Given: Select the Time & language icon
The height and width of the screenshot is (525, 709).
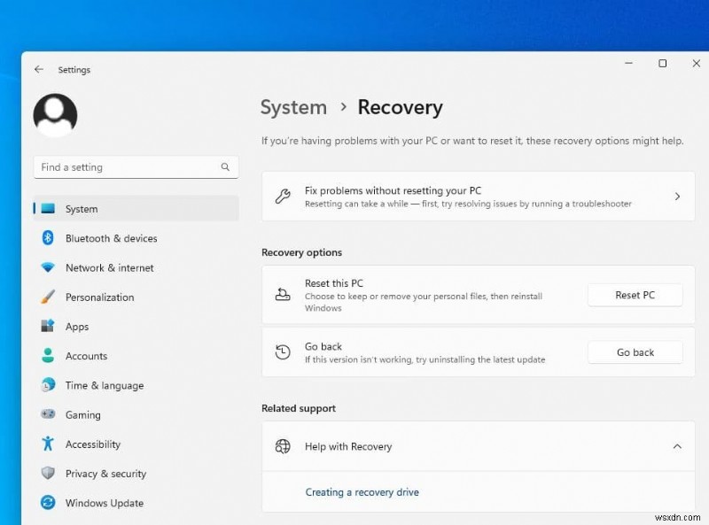Looking at the screenshot, I should click(49, 385).
